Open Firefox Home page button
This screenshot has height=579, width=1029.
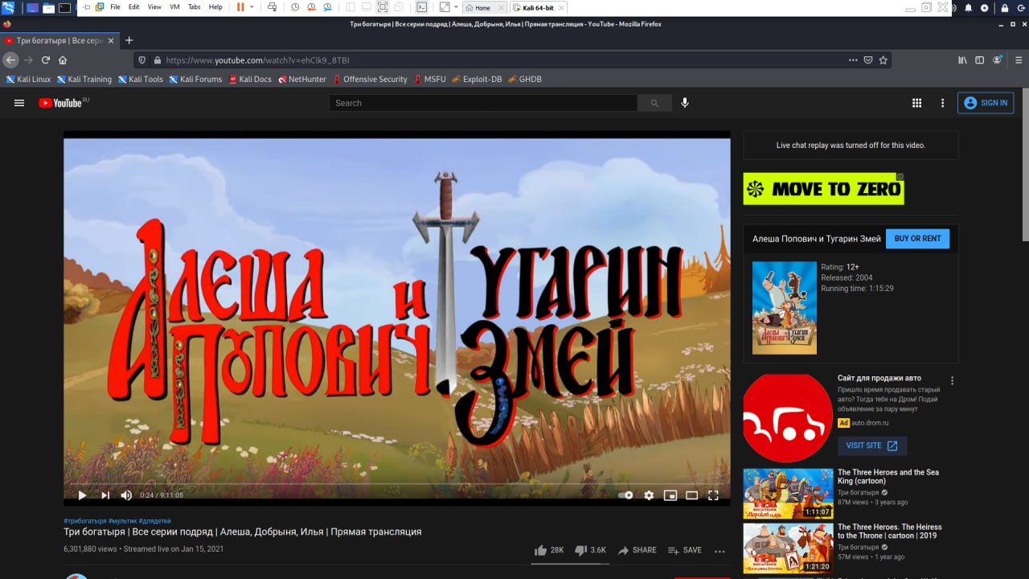click(63, 60)
